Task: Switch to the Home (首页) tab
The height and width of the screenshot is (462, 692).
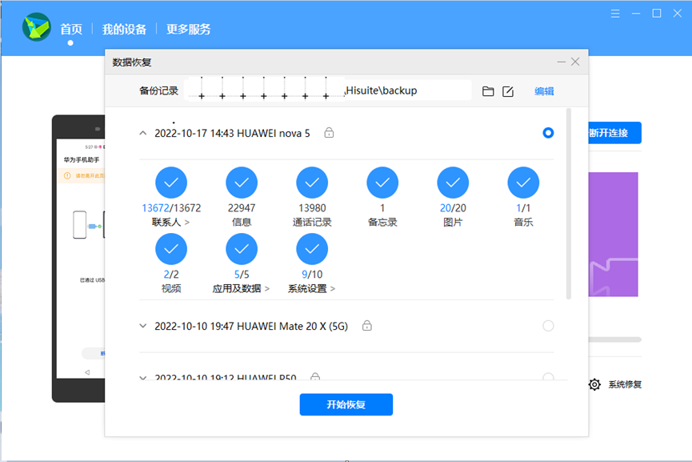Action: (x=71, y=29)
